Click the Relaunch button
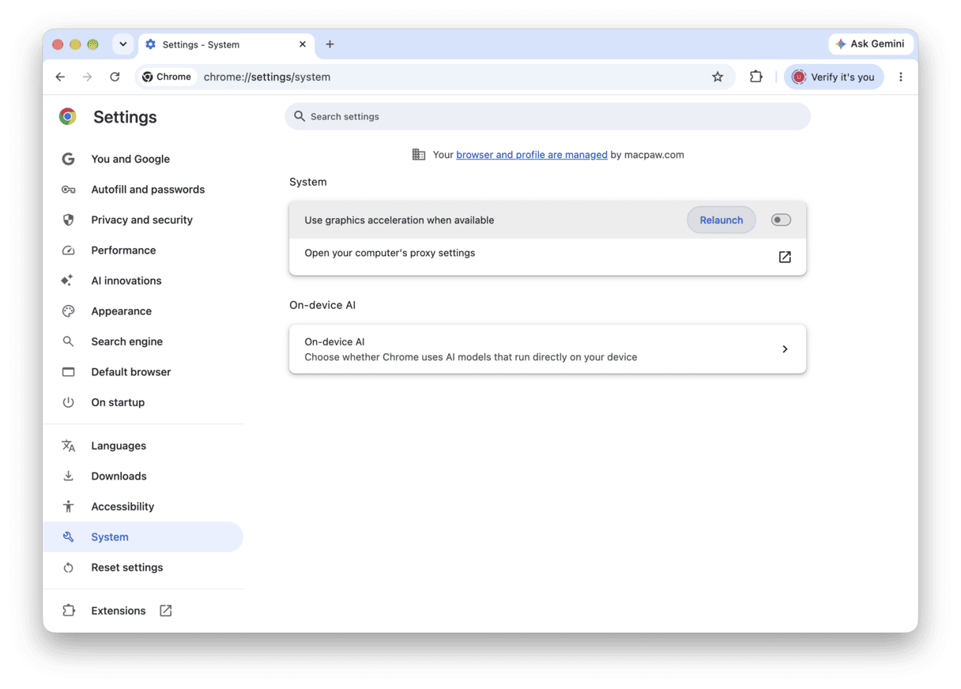This screenshot has height=689, width=961. [722, 220]
